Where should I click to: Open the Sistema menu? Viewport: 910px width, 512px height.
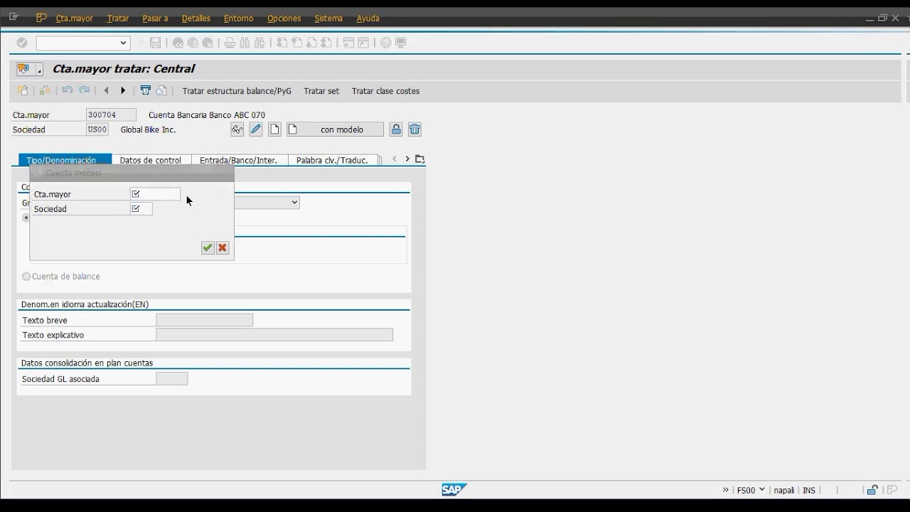pyautogui.click(x=328, y=18)
